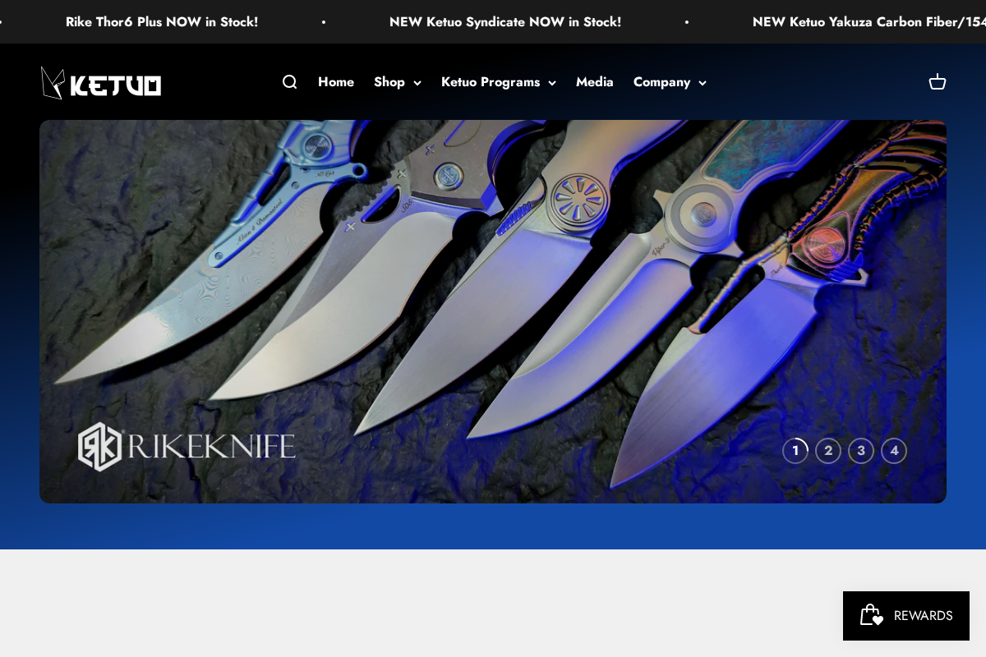Select the Ketuo logo in the header

[100, 82]
